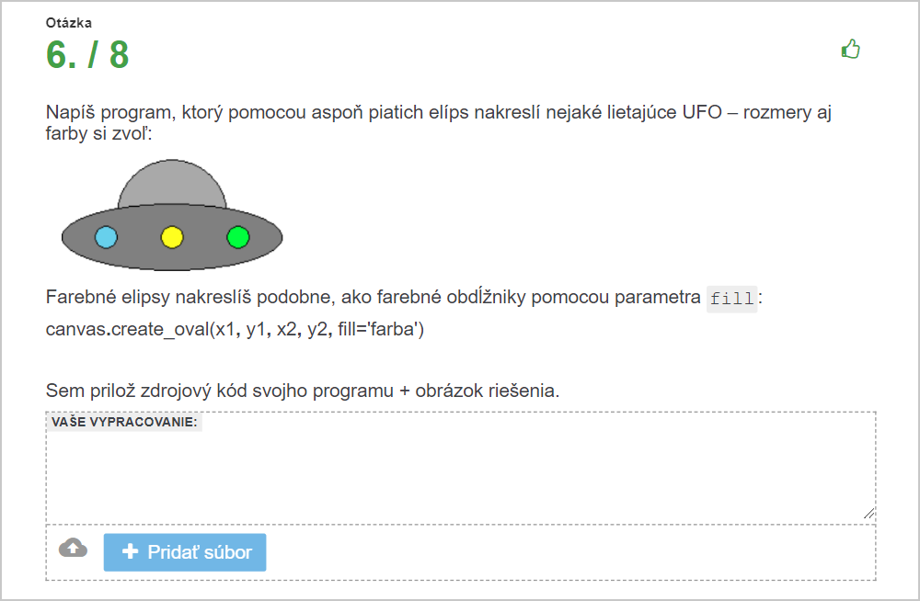920x601 pixels.
Task: Click the UFO's light gray dome
Action: [x=172, y=181]
